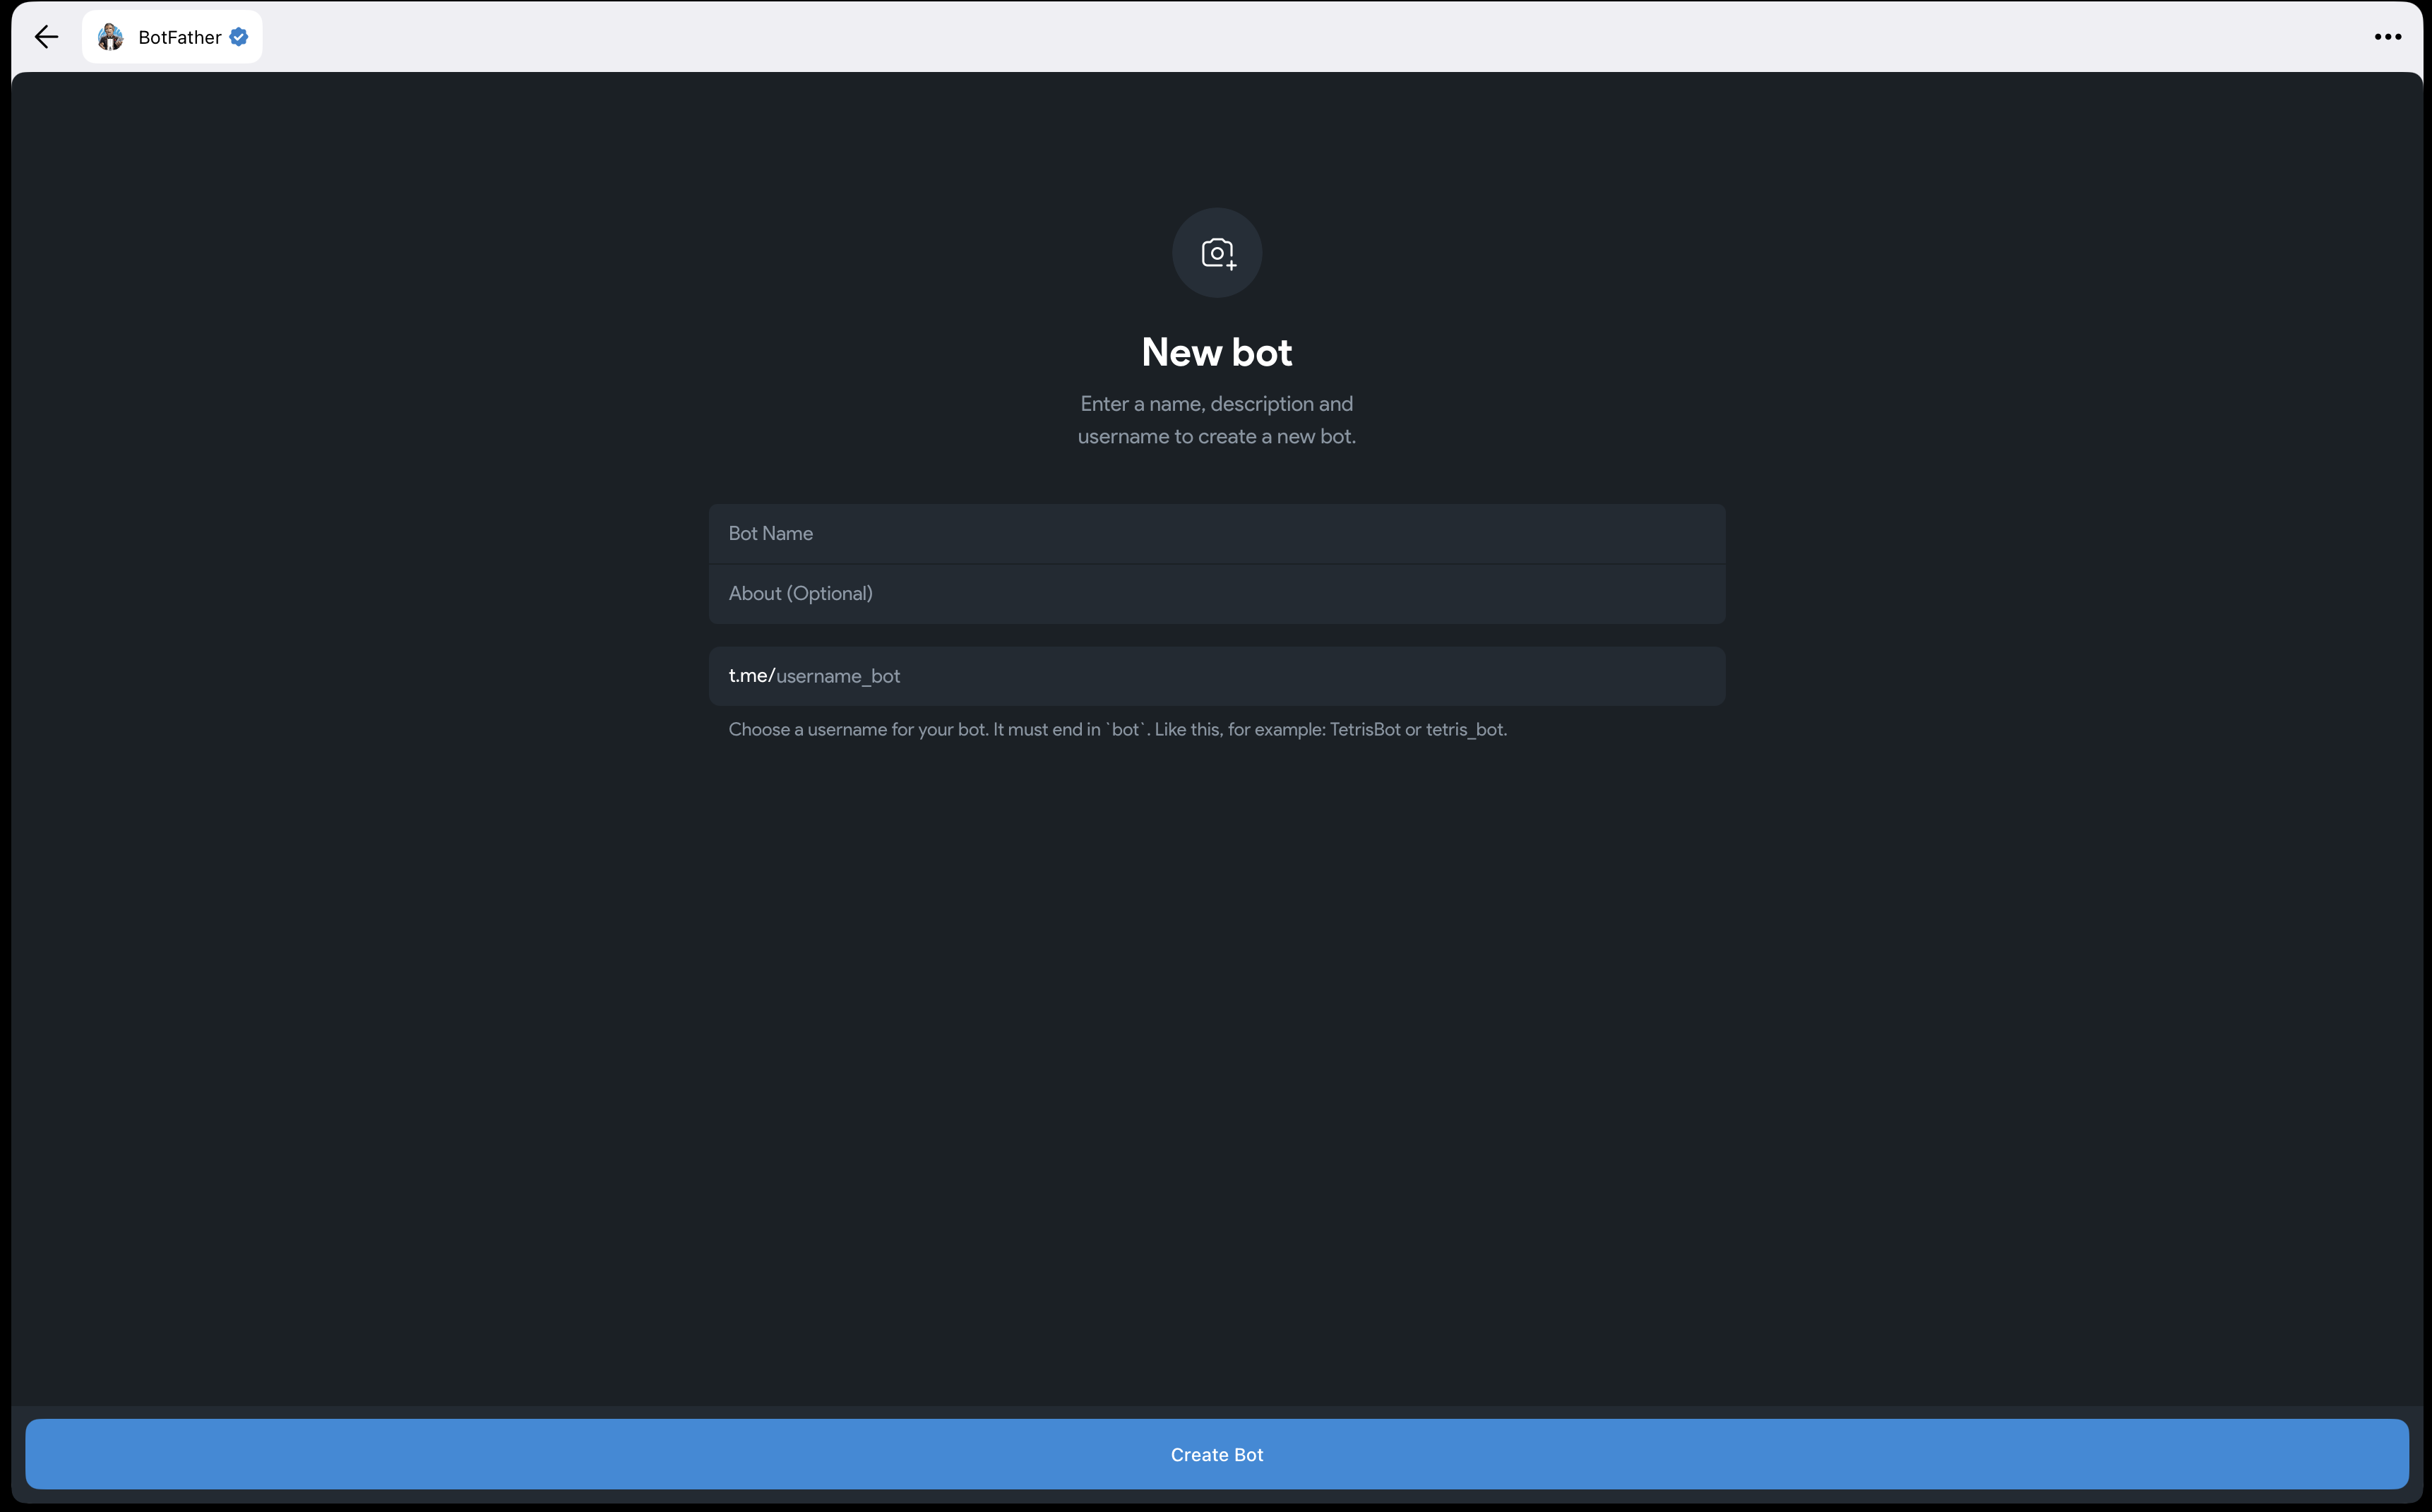Viewport: 2432px width, 1512px height.
Task: Click BotFather's blue verified badge
Action: click(x=239, y=37)
